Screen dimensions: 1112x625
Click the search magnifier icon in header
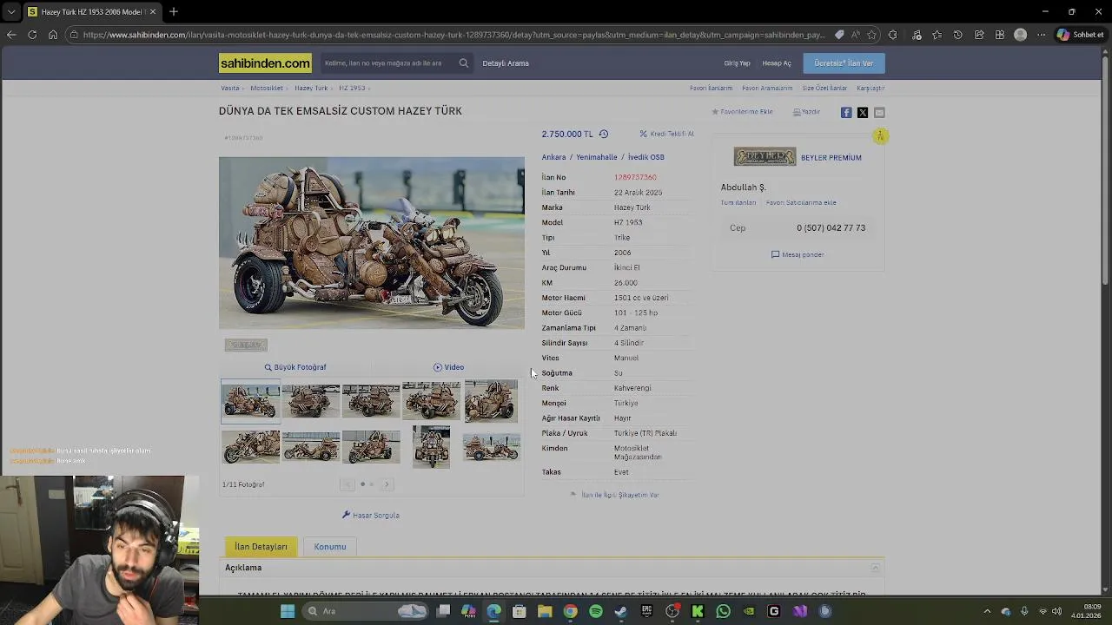464,63
